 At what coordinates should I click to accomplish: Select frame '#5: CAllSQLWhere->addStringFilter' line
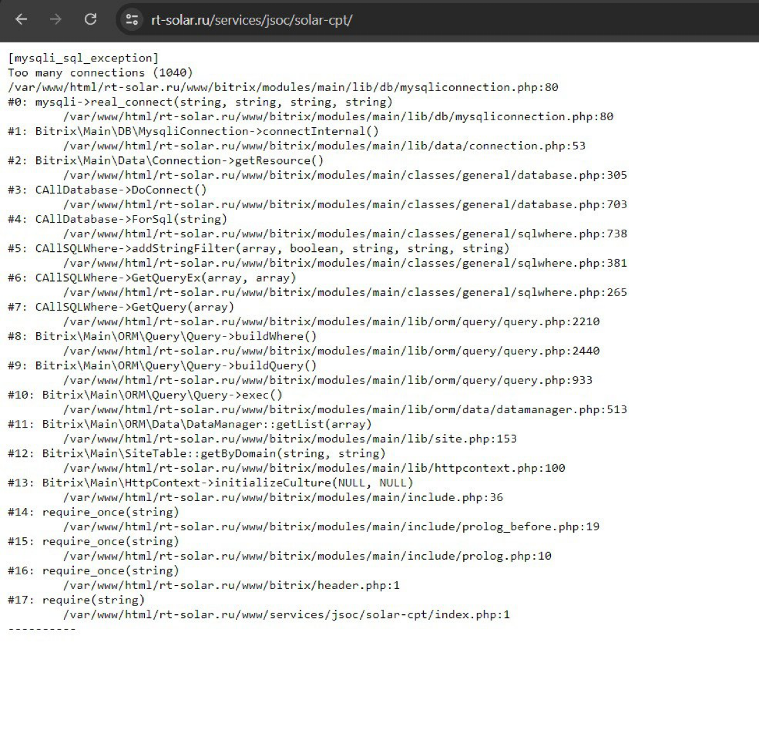(258, 248)
